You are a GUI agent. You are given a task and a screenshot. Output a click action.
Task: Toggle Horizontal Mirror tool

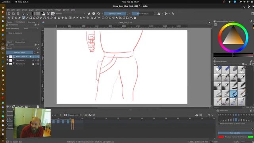[159, 14]
